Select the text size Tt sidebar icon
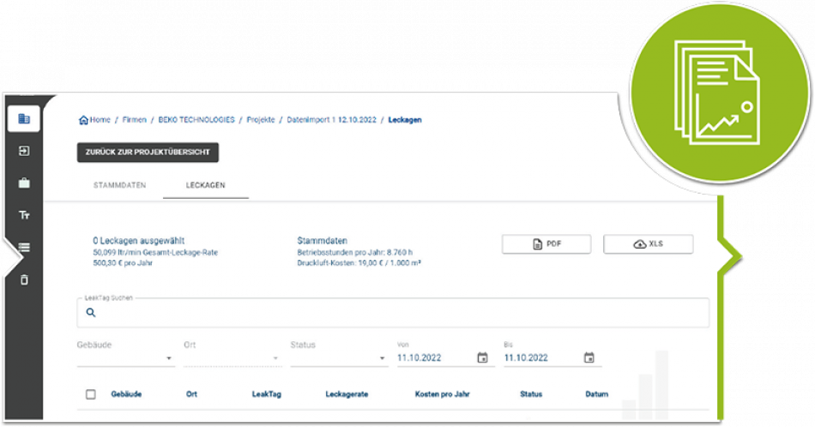 click(x=24, y=215)
